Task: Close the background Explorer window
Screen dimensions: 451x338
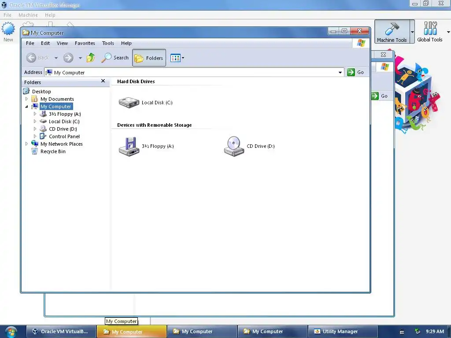Action: click(x=383, y=54)
